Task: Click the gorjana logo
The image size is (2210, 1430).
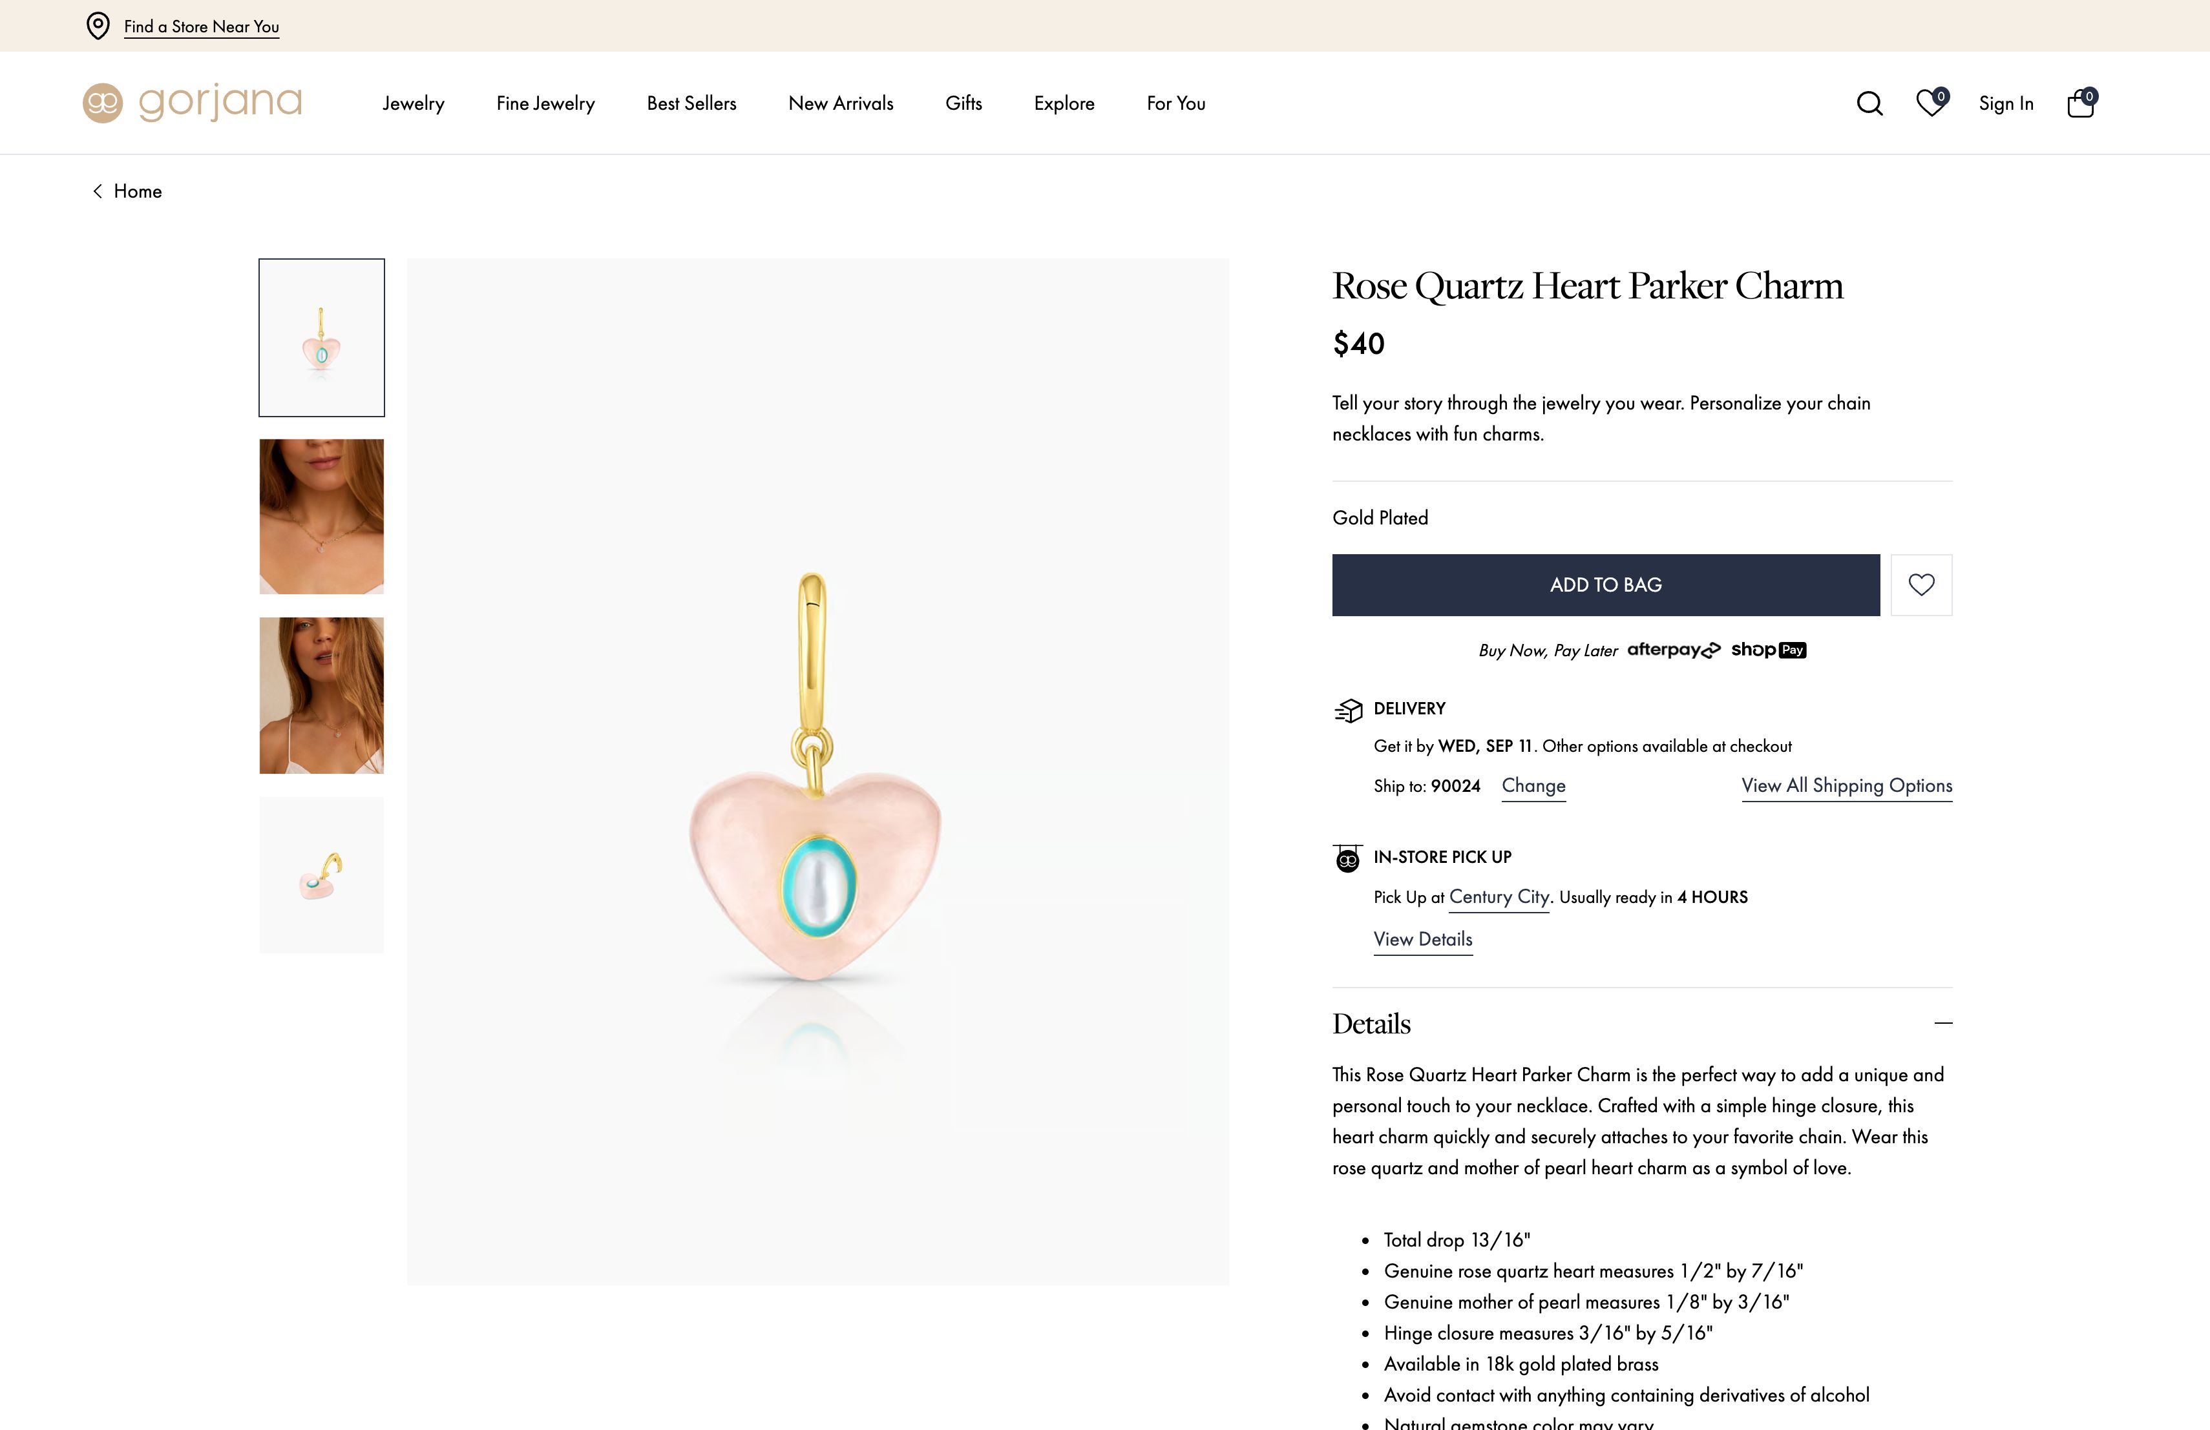Action: (193, 102)
